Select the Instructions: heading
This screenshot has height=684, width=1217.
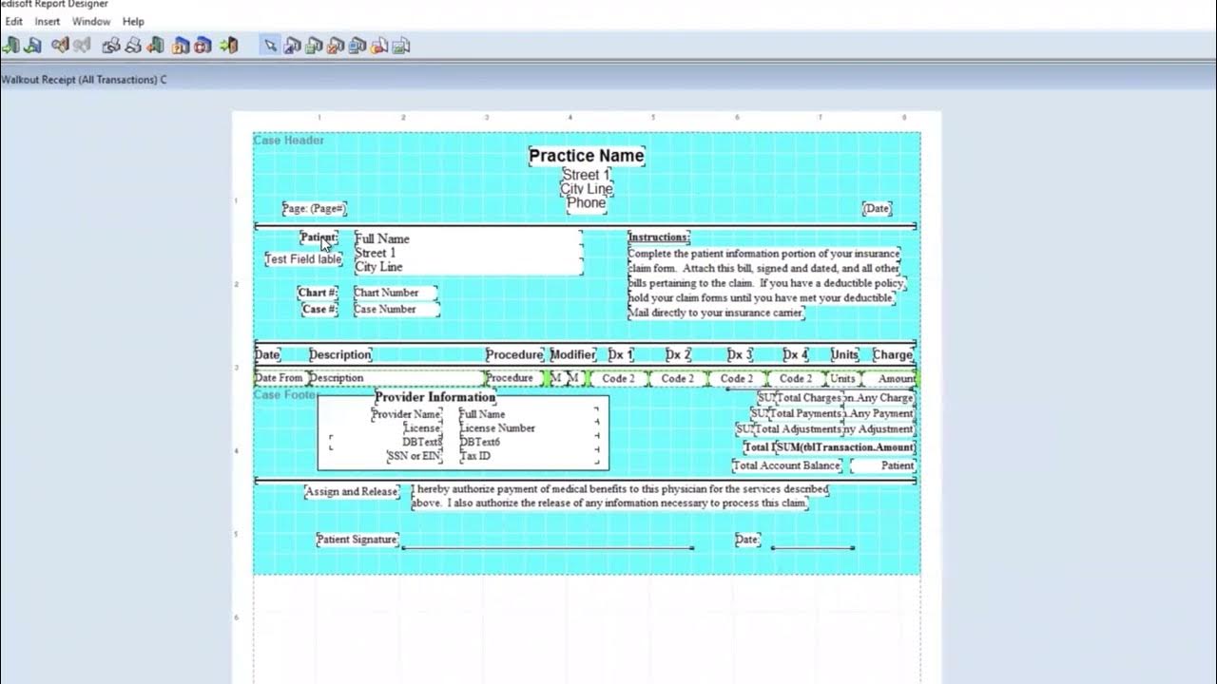pyautogui.click(x=659, y=237)
